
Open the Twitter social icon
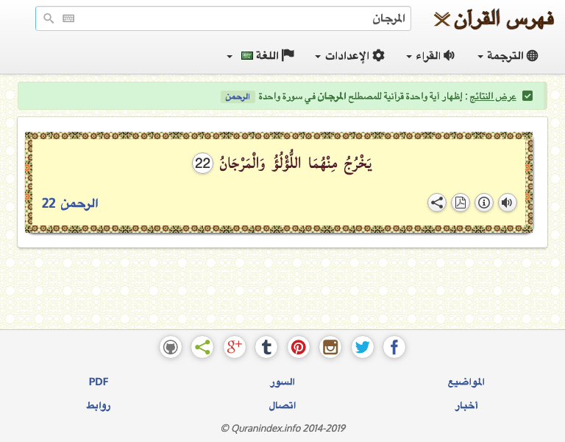pos(362,347)
